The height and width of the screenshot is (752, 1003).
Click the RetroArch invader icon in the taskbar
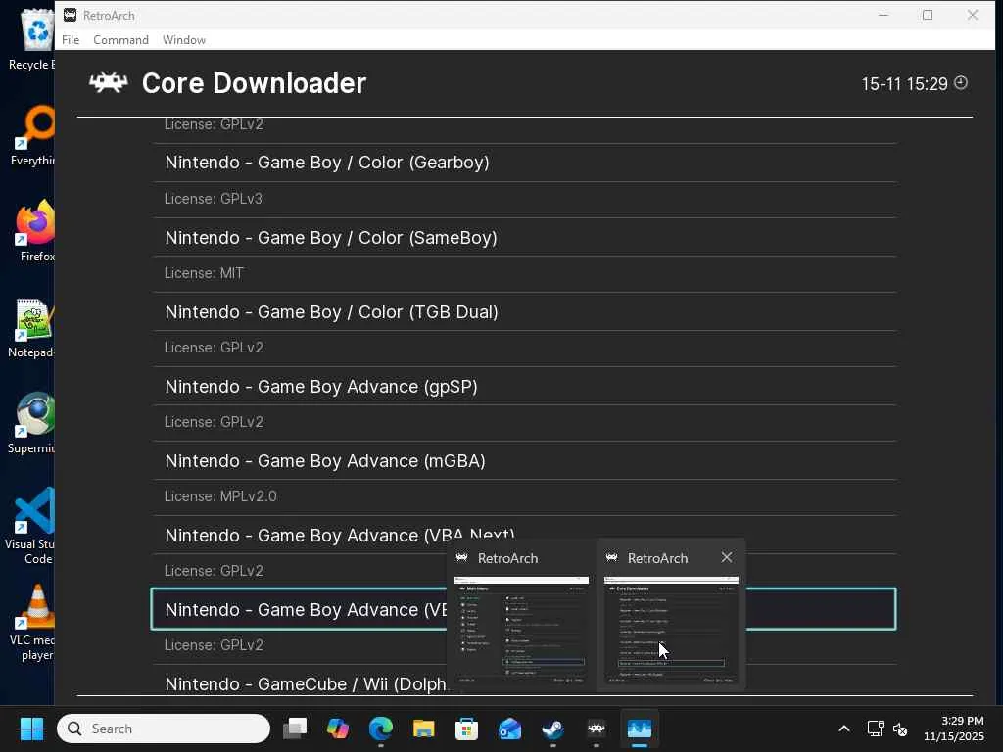tap(597, 728)
